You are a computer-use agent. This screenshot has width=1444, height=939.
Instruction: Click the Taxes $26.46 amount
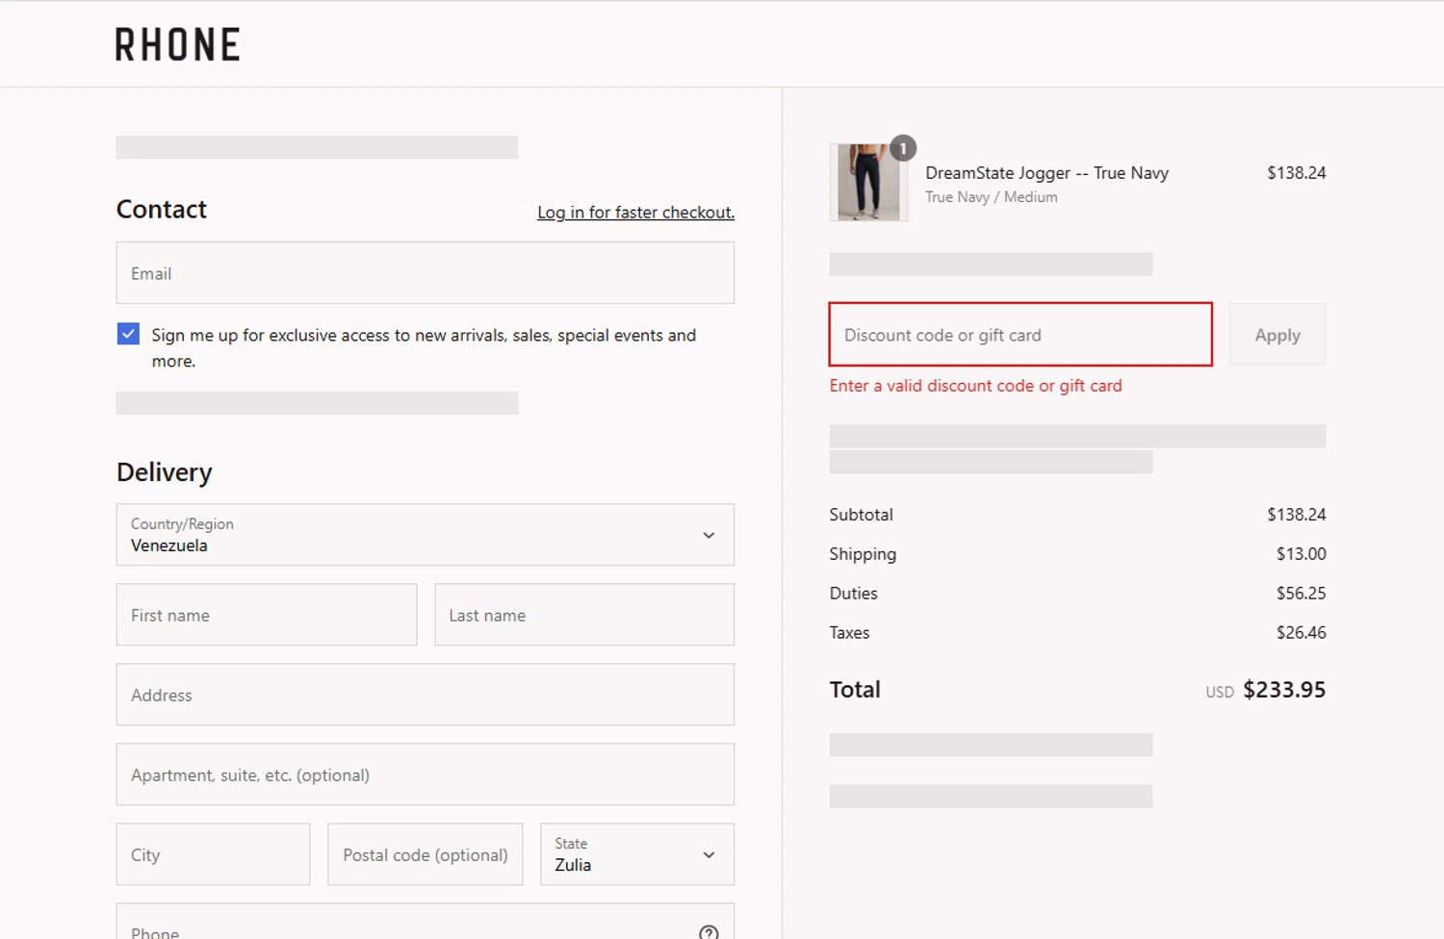click(1301, 633)
